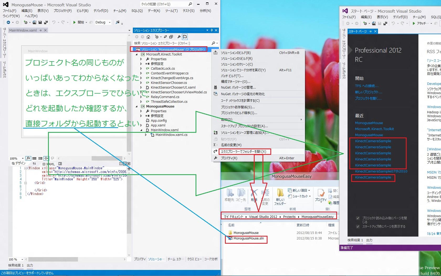Viewport: 441px width, 276px height.
Task: Choose NuGet パッケージの管理 from context menu
Action: point(258,88)
